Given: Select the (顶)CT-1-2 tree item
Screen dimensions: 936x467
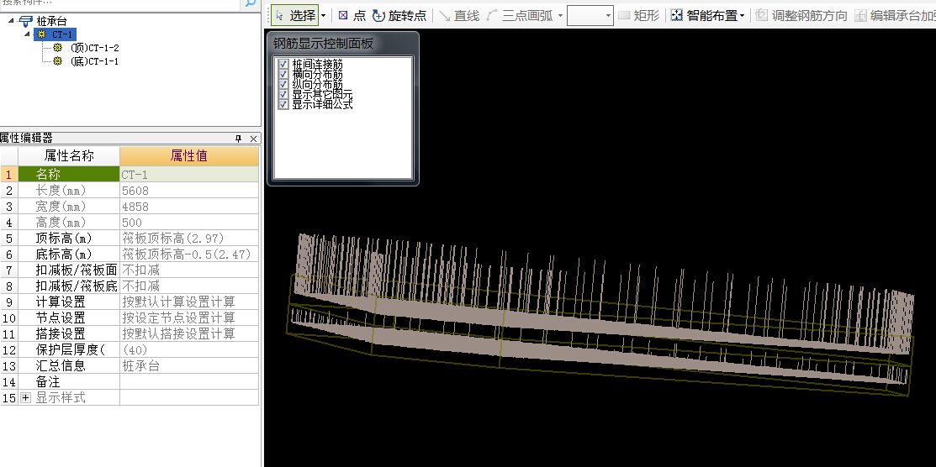Looking at the screenshot, I should (94, 48).
